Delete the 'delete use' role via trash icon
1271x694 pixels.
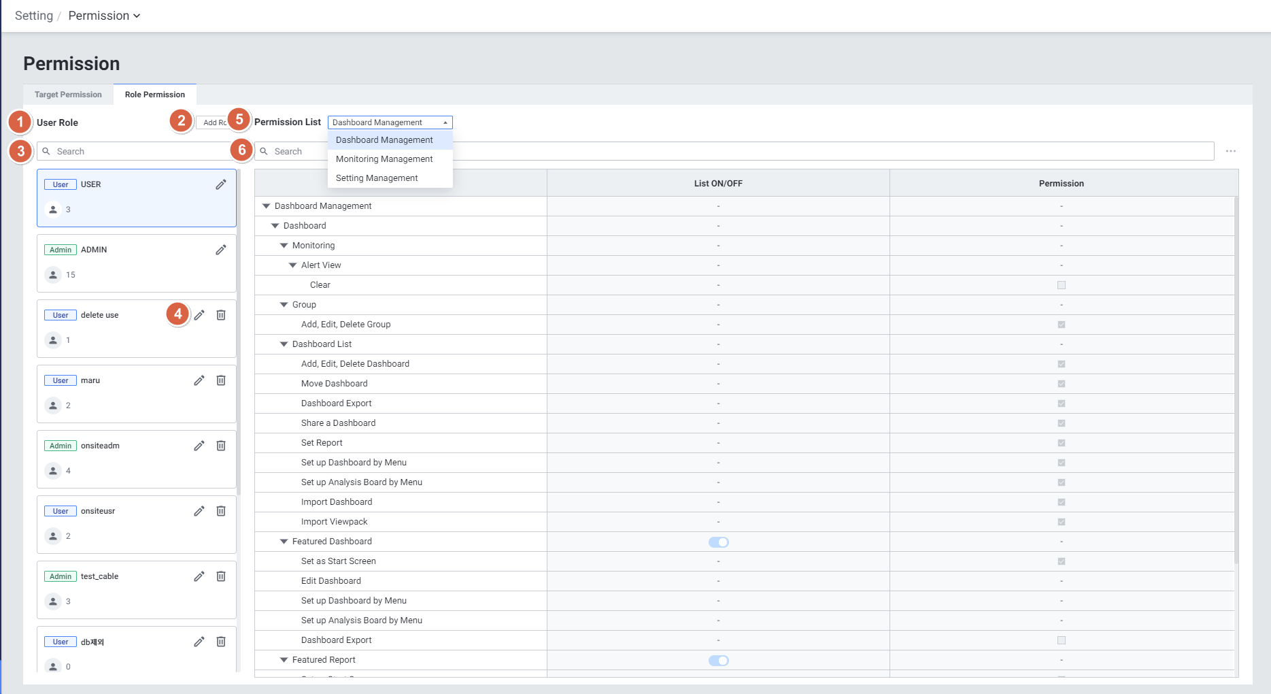coord(221,315)
